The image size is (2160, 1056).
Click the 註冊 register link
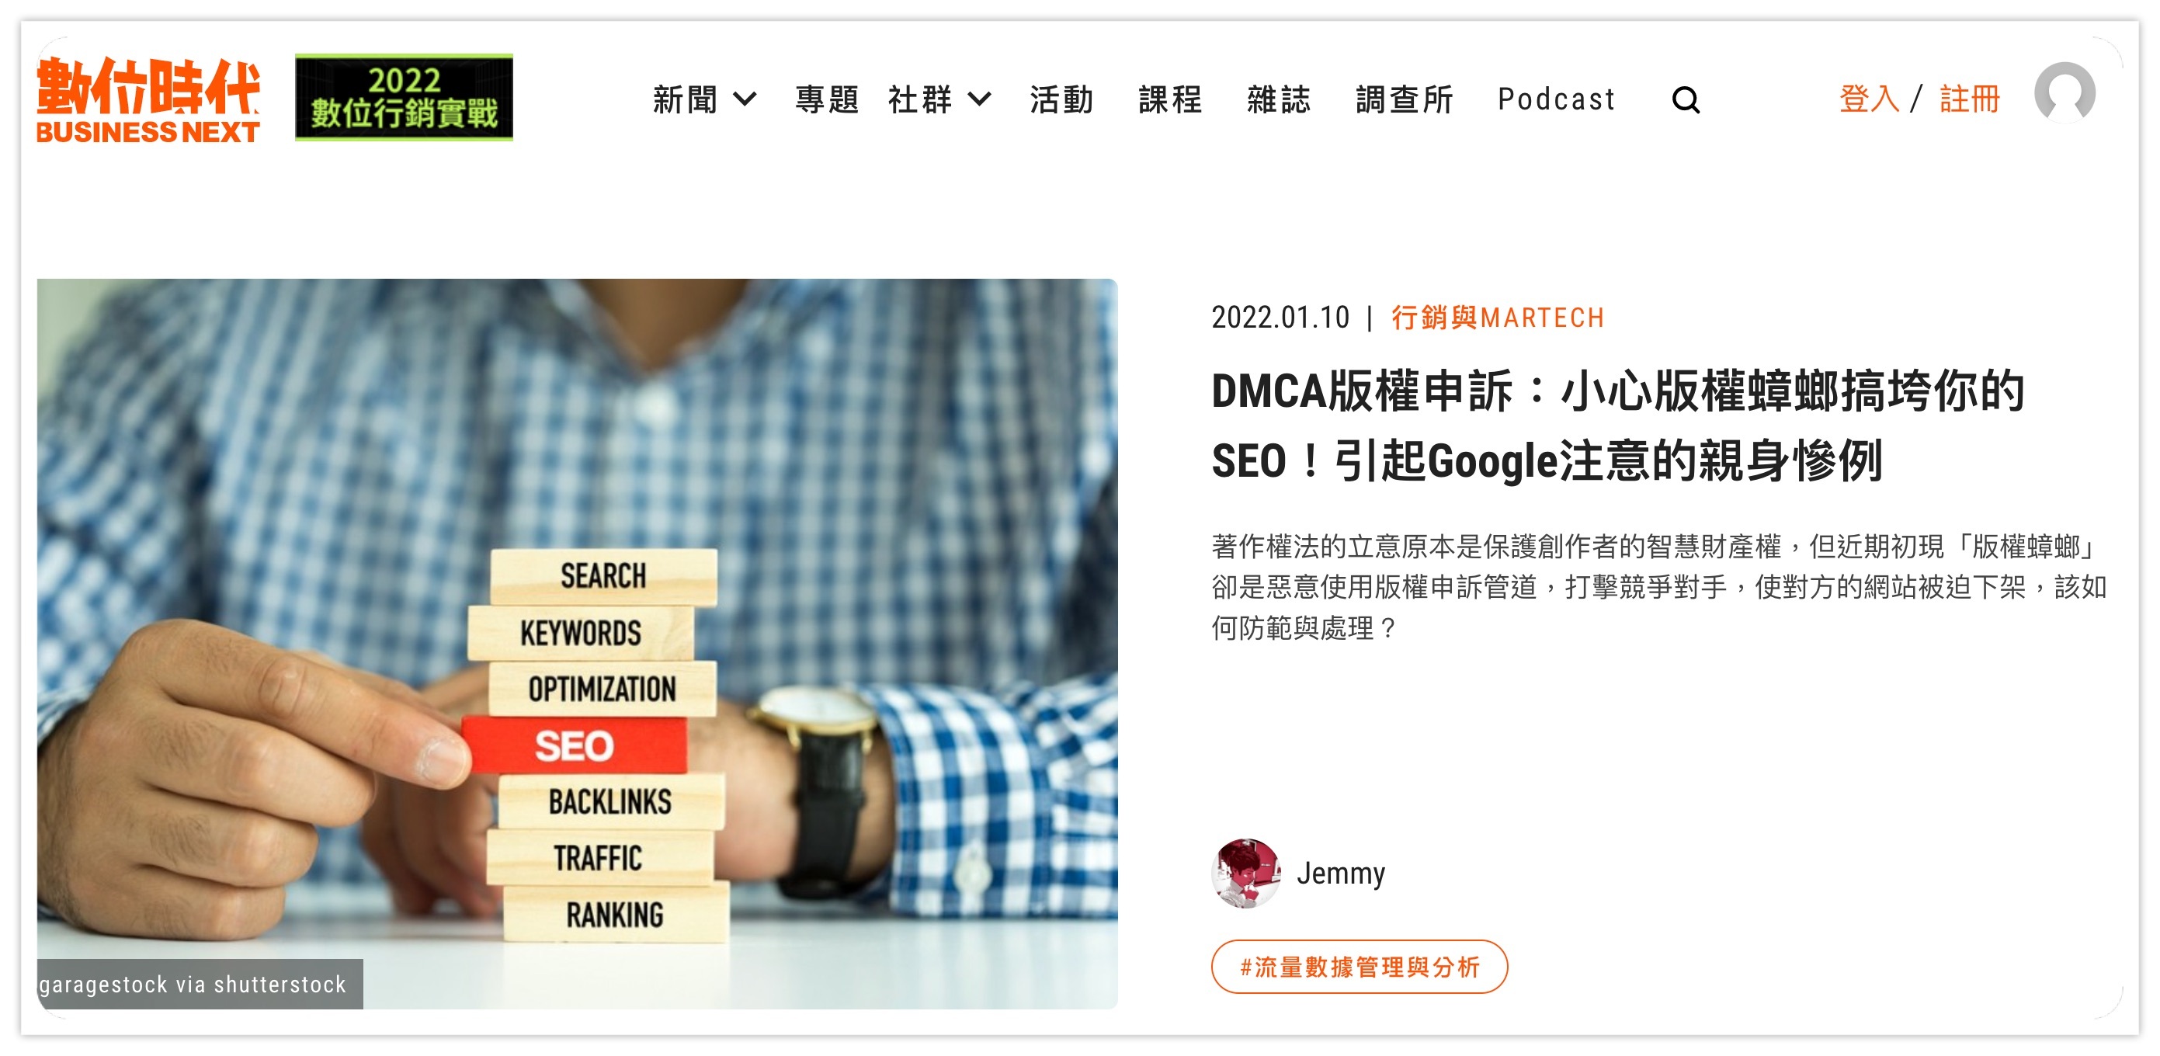(x=1970, y=99)
